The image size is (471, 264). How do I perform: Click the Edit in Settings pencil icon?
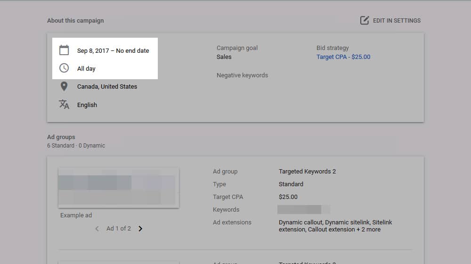tap(365, 20)
